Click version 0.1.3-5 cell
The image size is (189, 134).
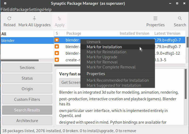(x=160, y=60)
